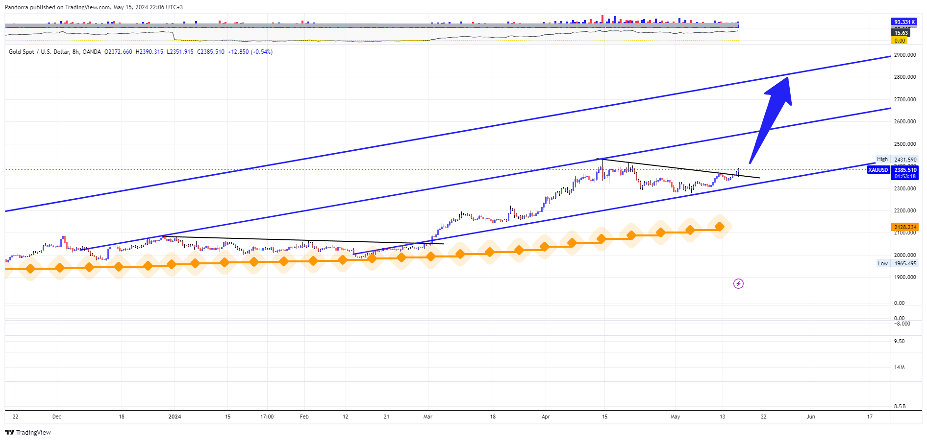927x441 pixels.
Task: Click the May label on time axis
Action: (676, 417)
